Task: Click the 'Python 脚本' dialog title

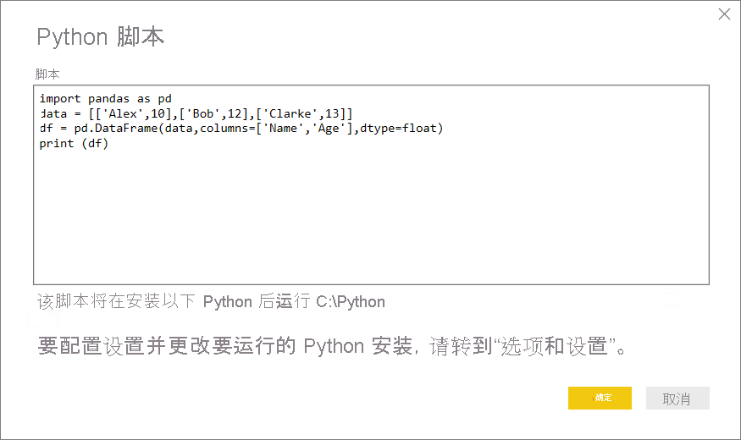Action: [x=100, y=37]
